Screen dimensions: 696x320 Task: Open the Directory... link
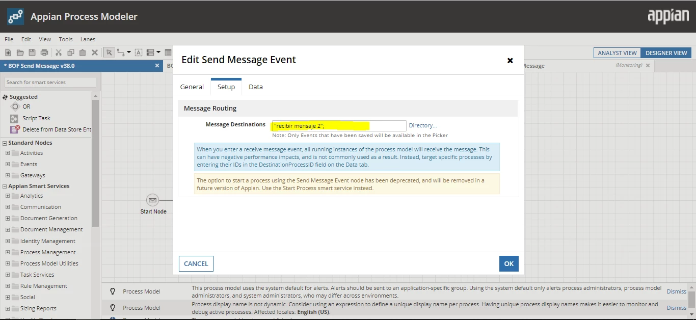[423, 125]
